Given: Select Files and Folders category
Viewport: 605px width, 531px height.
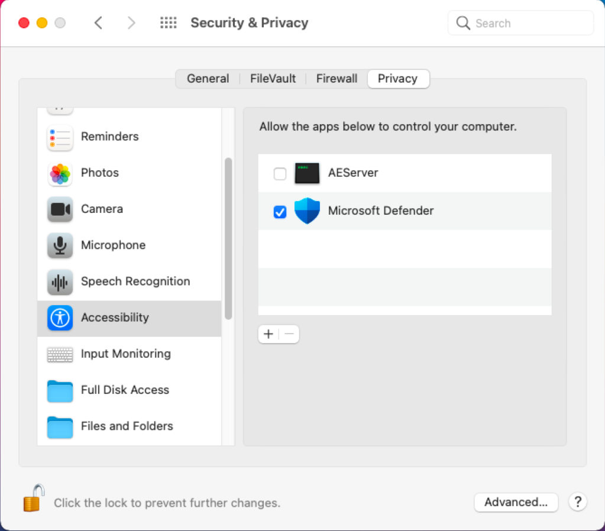Looking at the screenshot, I should click(130, 426).
